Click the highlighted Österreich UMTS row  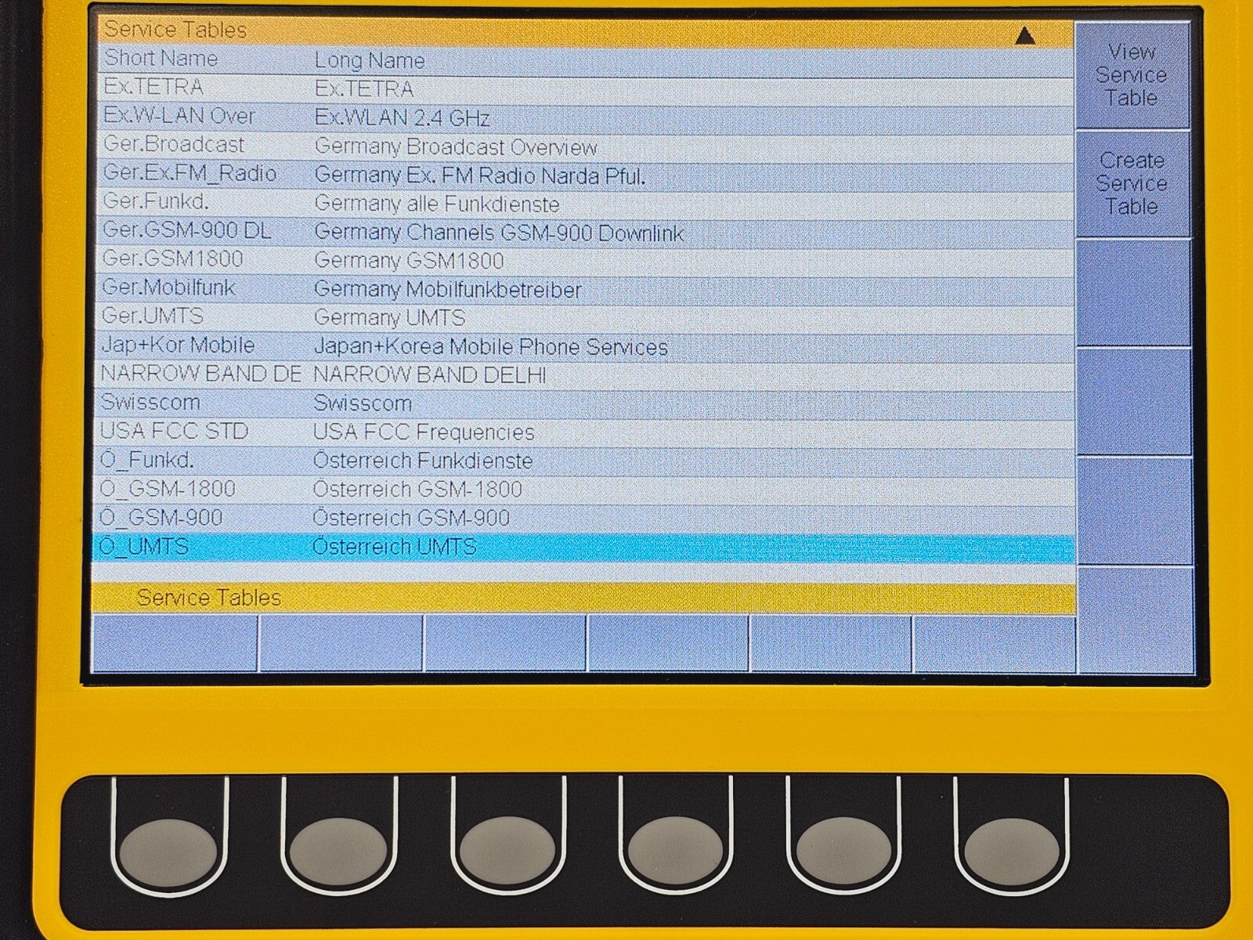(x=394, y=547)
